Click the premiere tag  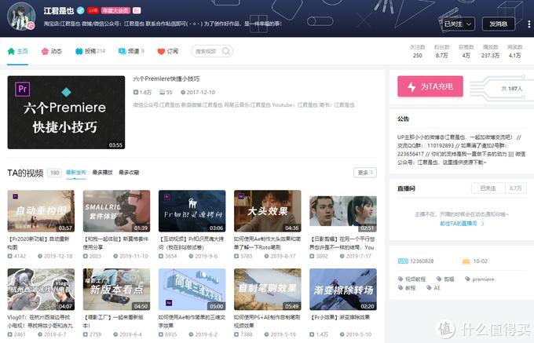(x=480, y=279)
